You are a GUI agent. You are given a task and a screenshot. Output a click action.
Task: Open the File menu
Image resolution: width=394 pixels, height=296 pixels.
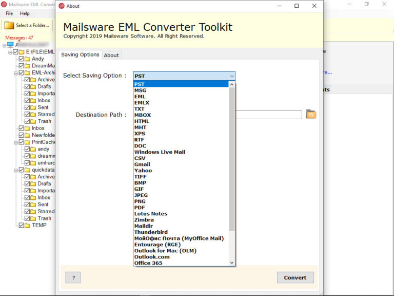[9, 13]
